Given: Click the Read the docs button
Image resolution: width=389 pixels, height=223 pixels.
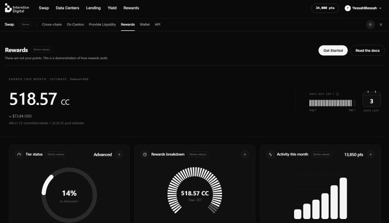Looking at the screenshot, I should pyautogui.click(x=367, y=50).
